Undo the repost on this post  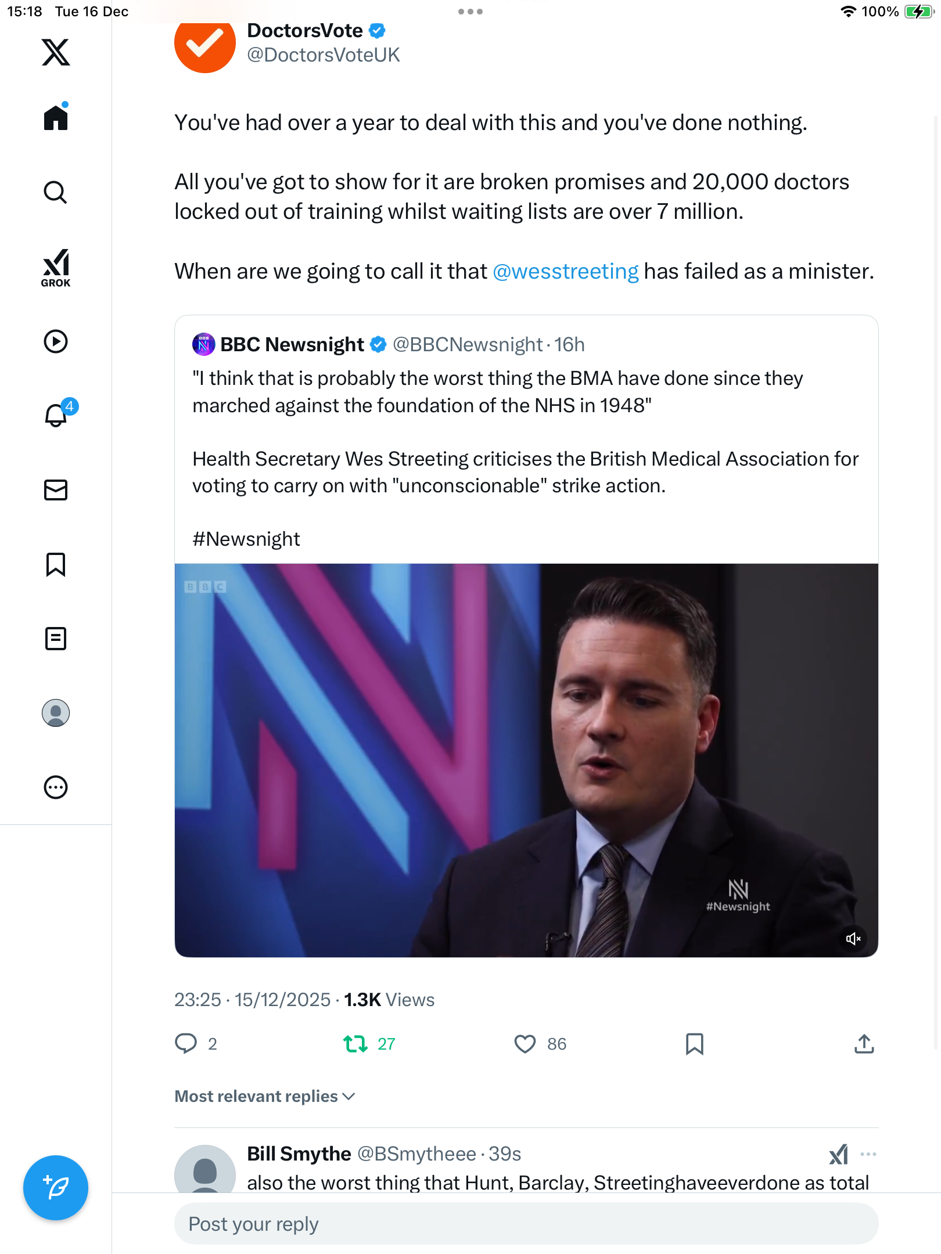[355, 1044]
